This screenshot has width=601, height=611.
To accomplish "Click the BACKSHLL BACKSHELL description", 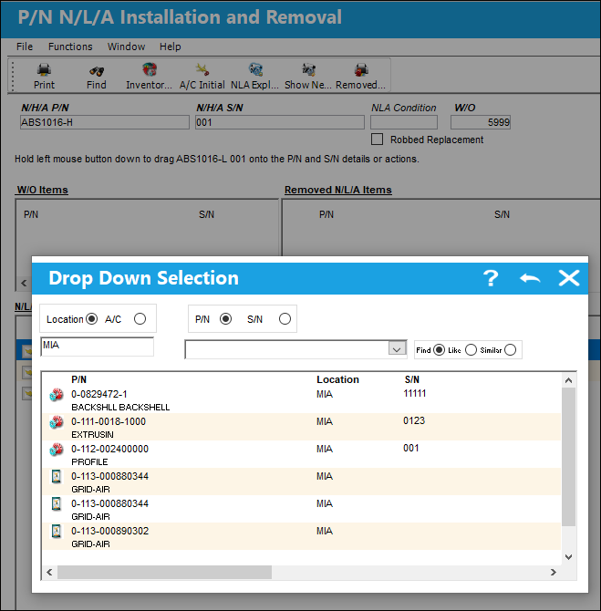I will point(120,408).
